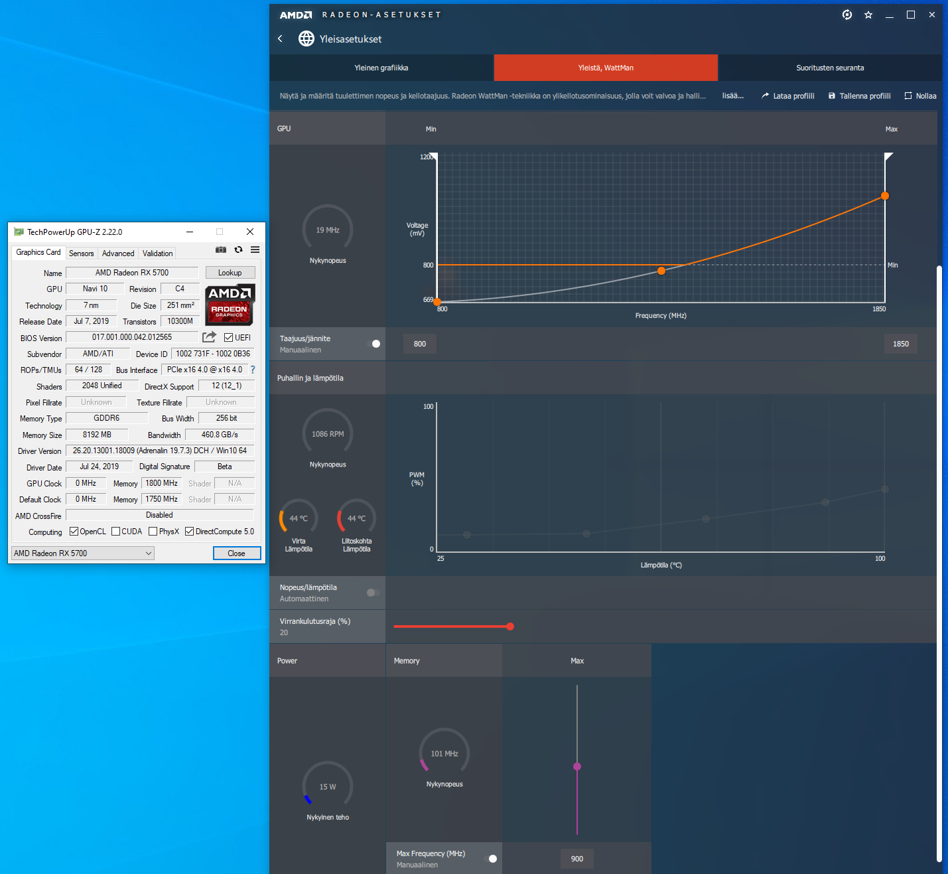Open the Sensors tab in GPU-Z
Image resolution: width=948 pixels, height=874 pixels.
pyautogui.click(x=82, y=254)
